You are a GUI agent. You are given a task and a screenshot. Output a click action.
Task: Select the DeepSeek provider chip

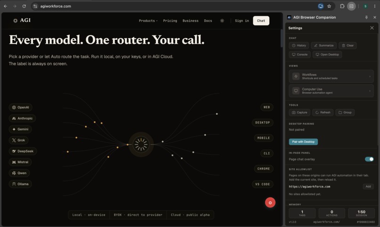coord(23,151)
